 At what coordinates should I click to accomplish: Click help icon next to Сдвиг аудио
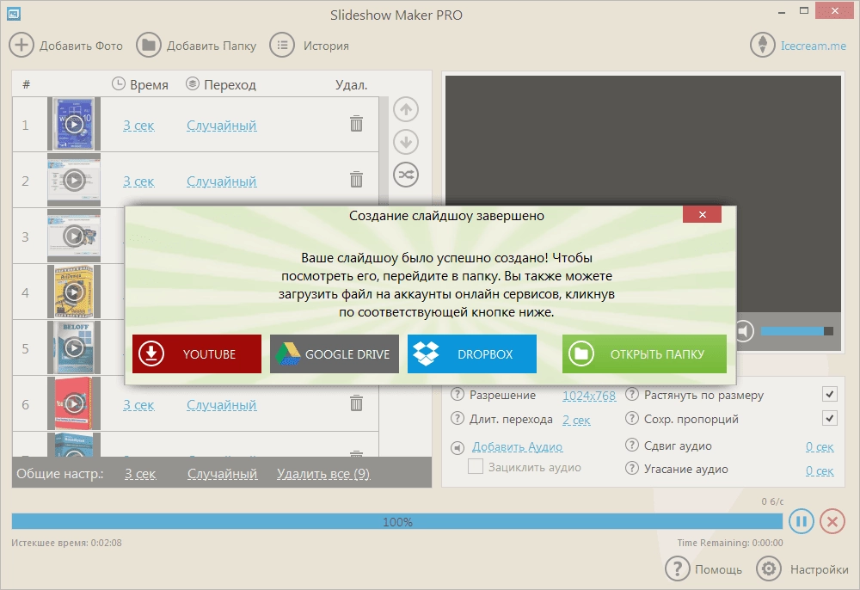[632, 445]
